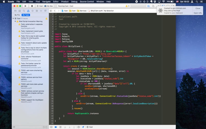
Task: Click Cast folder in jump bar
Action: [72, 11]
